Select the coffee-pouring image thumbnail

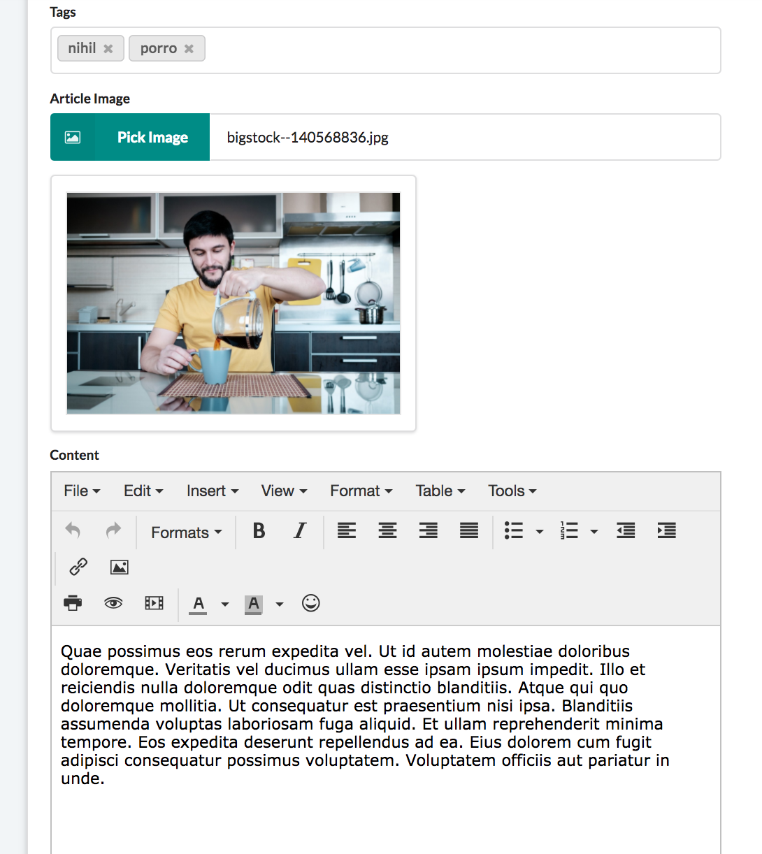pos(233,302)
